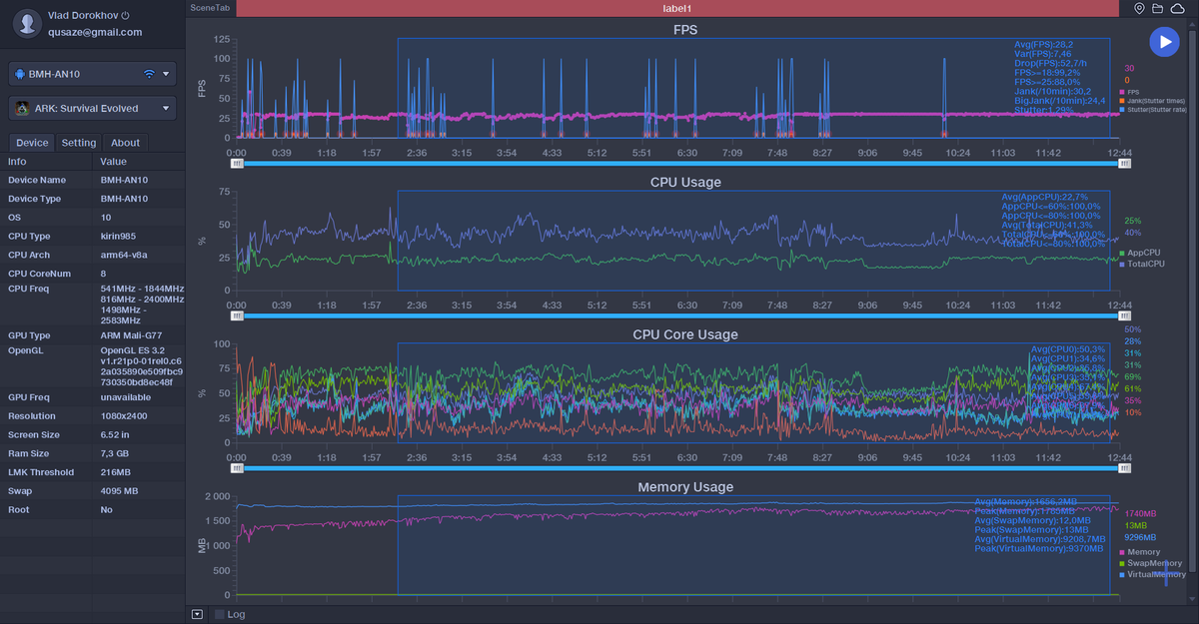
Task: Select the ARM Mali-G77 GPU Type value
Action: tap(131, 335)
